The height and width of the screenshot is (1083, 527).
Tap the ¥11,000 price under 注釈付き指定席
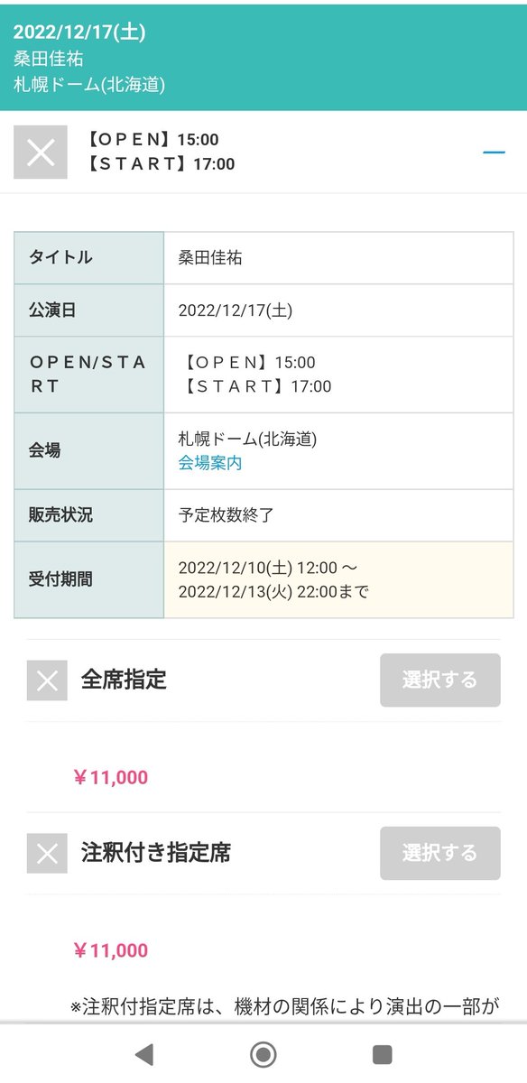point(110,950)
